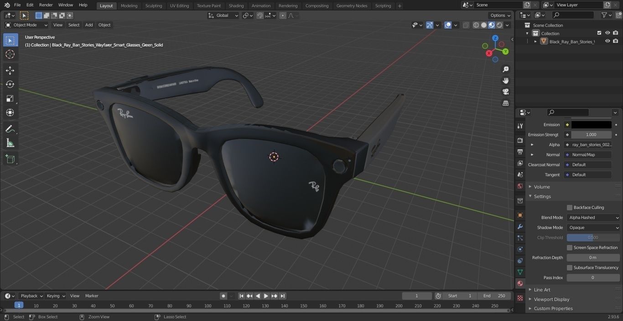Switch to the Shading workspace tab

click(236, 6)
